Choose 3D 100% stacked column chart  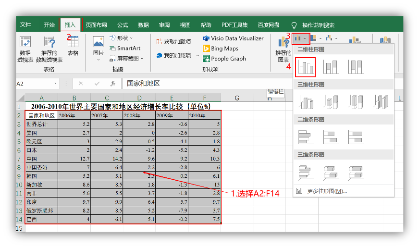(x=356, y=102)
